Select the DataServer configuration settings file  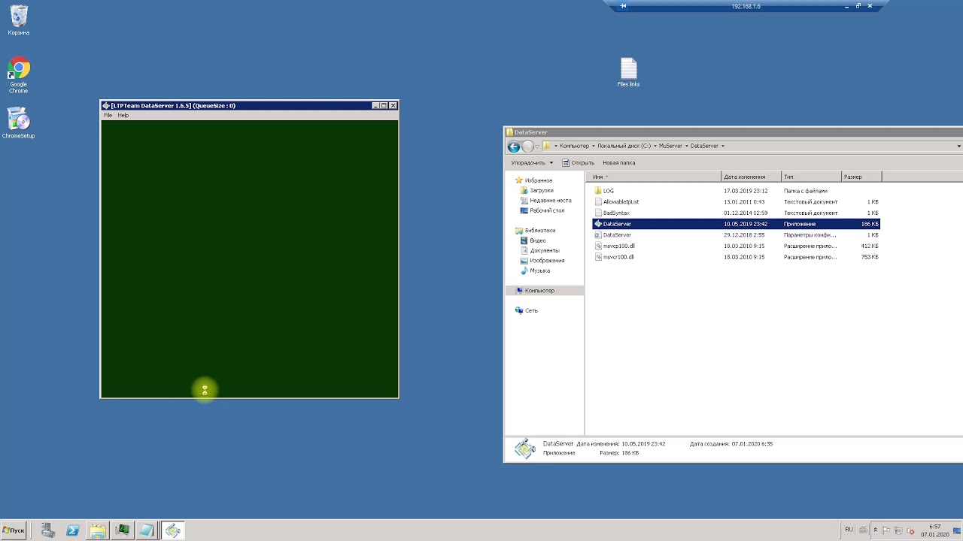click(x=736, y=235)
